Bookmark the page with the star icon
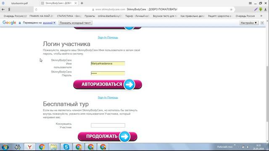 coord(231,10)
